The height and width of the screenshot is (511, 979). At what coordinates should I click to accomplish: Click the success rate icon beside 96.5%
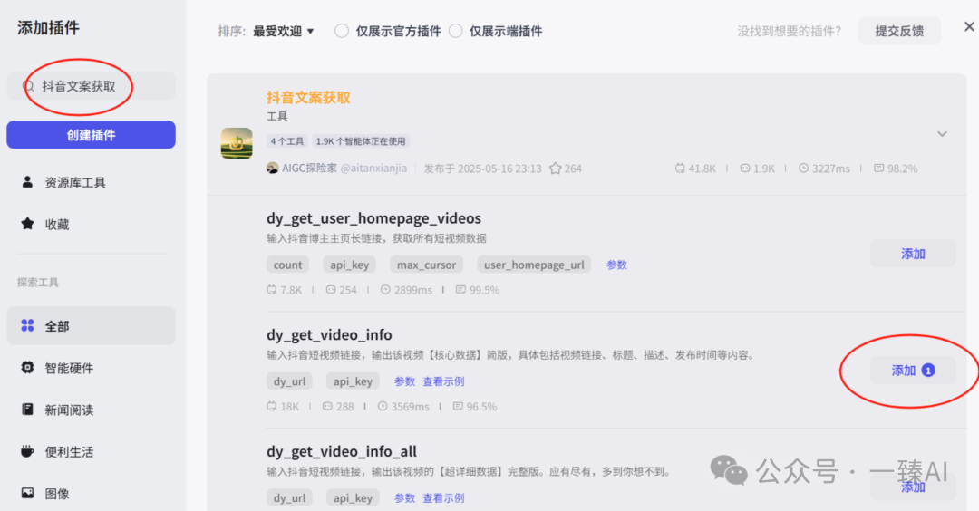click(x=458, y=406)
